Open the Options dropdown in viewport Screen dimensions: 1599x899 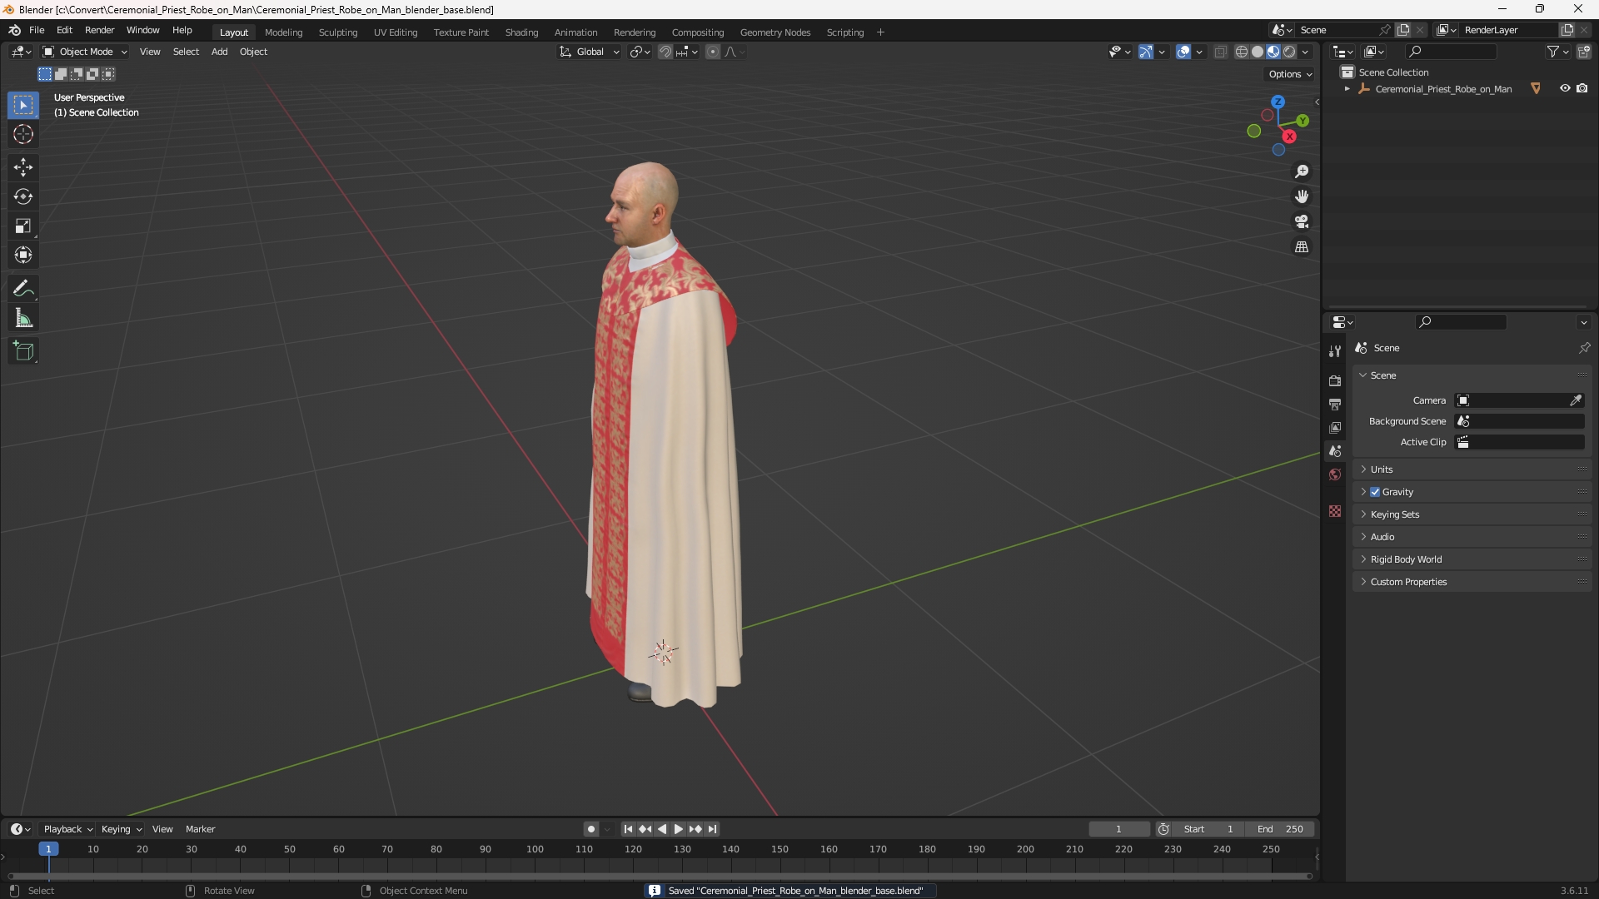point(1289,74)
